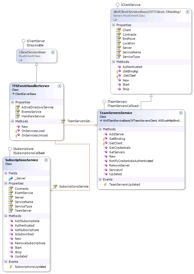
Task: Select the 'ServiceType' property in WcfClientServiceBase
Action: click(x=131, y=57)
